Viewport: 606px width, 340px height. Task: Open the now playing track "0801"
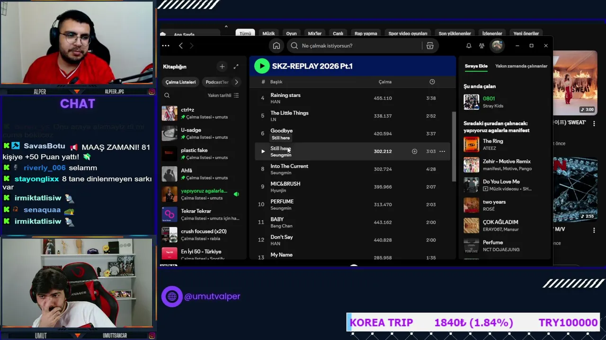(489, 99)
